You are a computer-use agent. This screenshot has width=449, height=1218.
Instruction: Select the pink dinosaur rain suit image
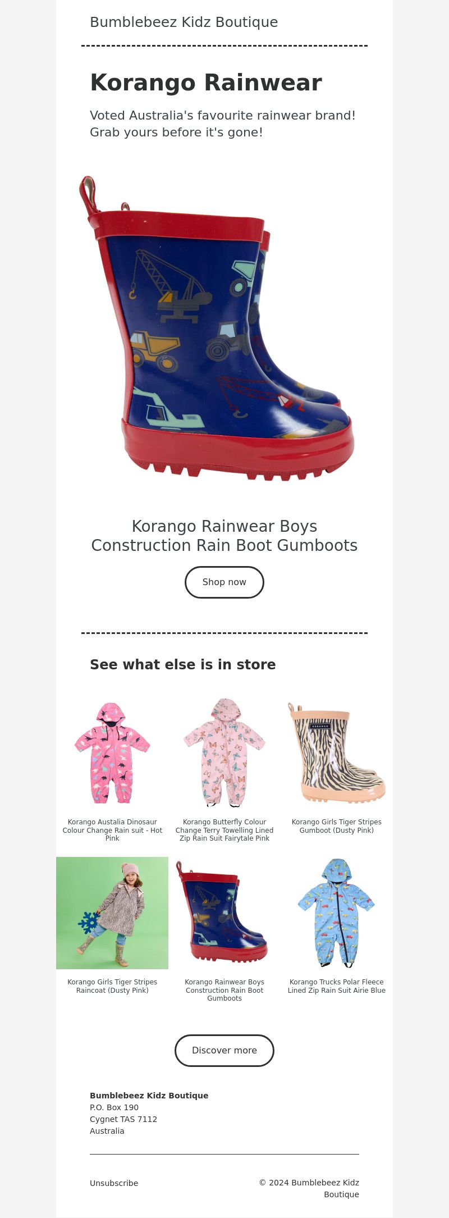point(112,752)
